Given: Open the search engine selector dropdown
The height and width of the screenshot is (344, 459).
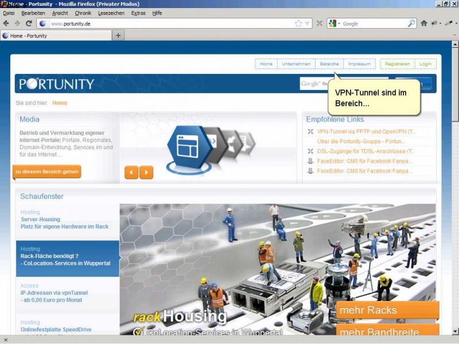Looking at the screenshot, I should coord(334,24).
